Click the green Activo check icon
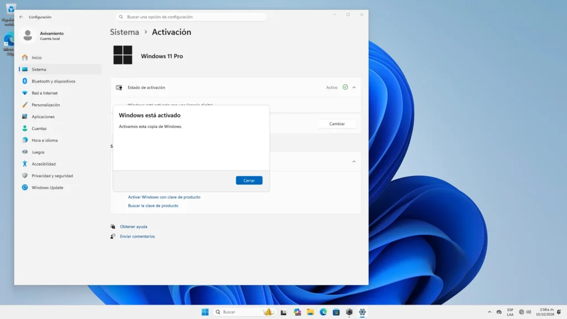The width and height of the screenshot is (567, 319). pos(346,87)
